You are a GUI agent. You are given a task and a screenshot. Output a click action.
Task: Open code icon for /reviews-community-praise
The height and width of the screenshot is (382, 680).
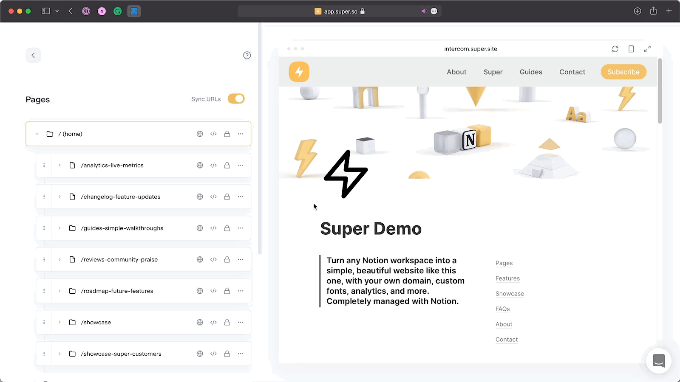point(213,259)
